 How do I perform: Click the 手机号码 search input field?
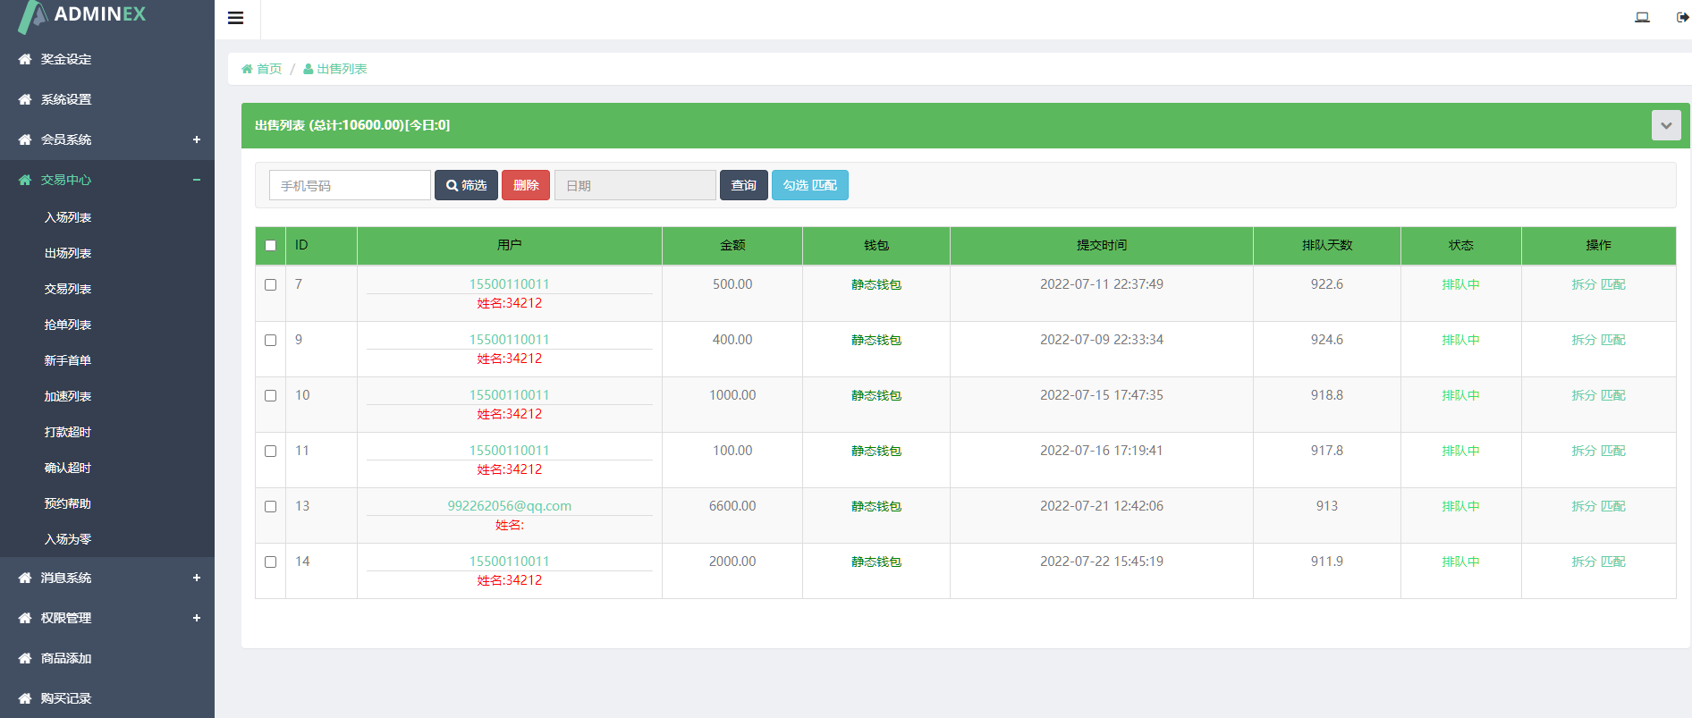350,185
